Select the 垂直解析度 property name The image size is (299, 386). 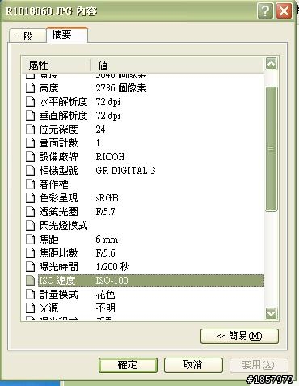[x=63, y=116]
